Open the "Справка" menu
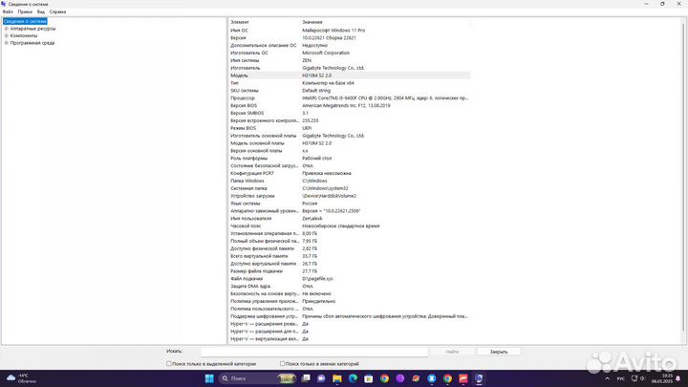Image resolution: width=688 pixels, height=387 pixels. pyautogui.click(x=57, y=12)
